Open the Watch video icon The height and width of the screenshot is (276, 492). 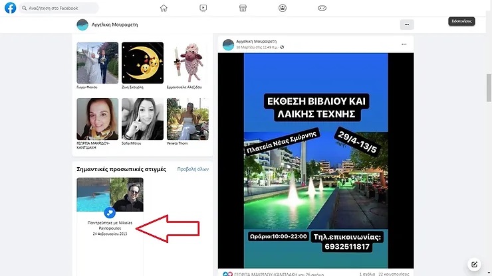coord(203,8)
